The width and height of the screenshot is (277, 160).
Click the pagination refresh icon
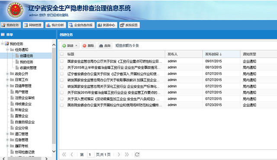(x=137, y=154)
